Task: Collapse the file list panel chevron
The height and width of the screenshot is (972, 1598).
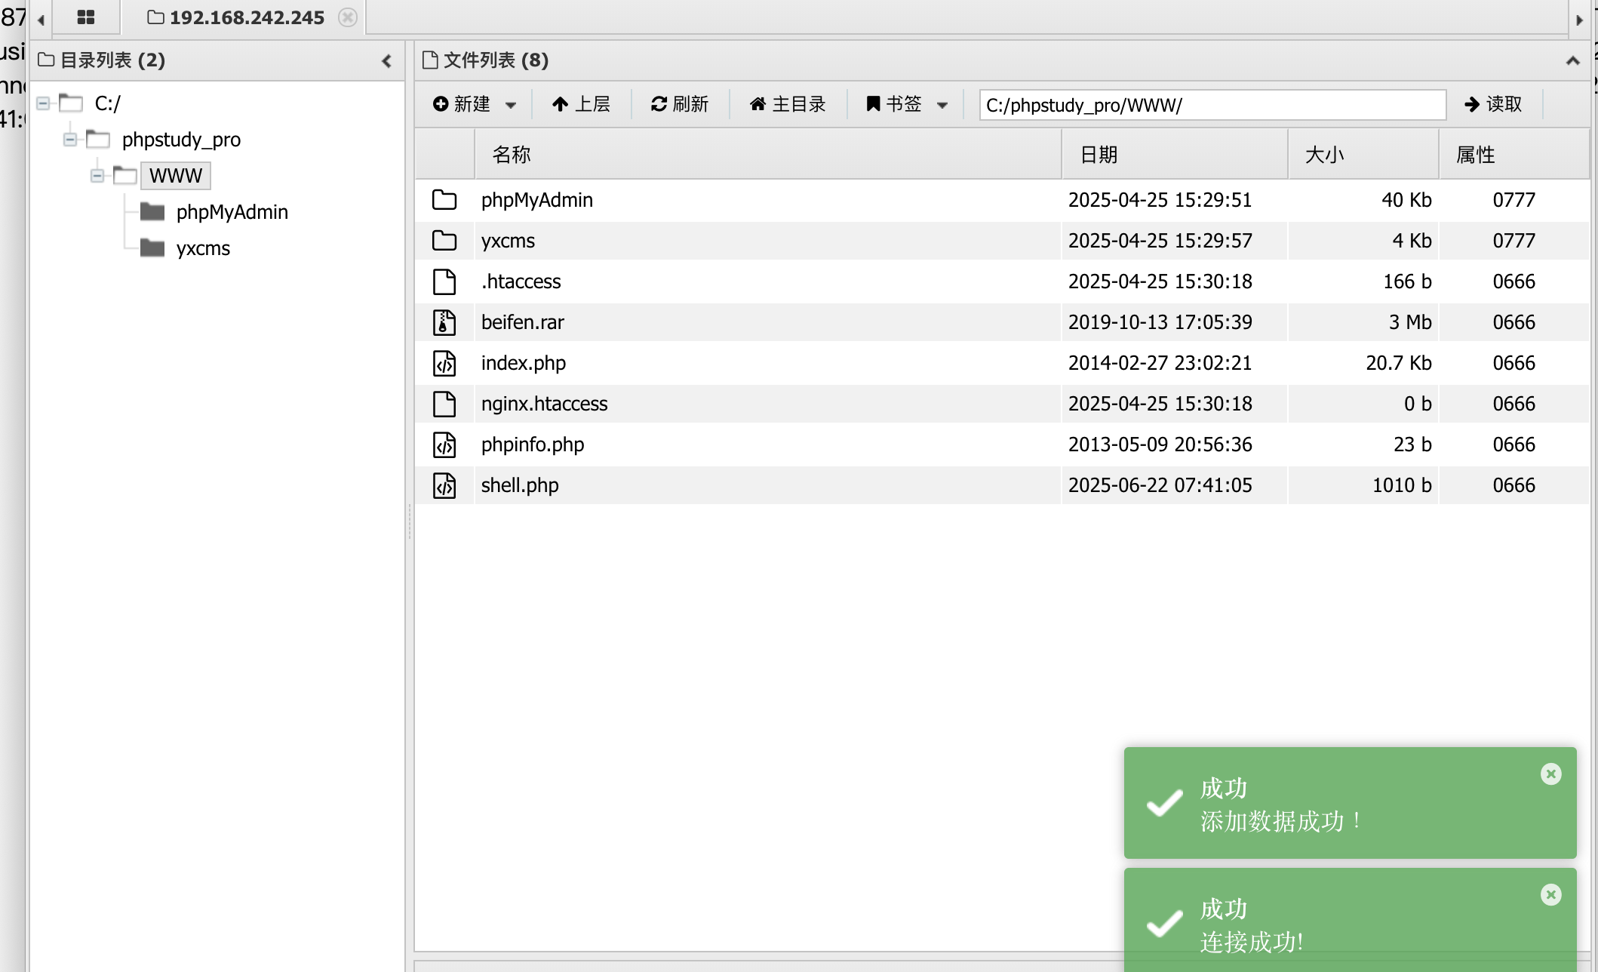Action: (x=1572, y=60)
